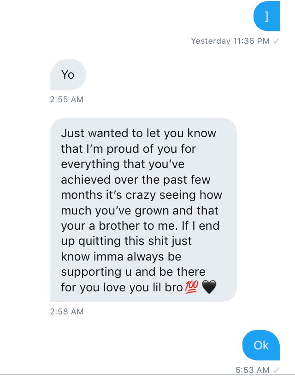This screenshot has height=377, width=295.
Task: Click the 100 points emoji in the message
Action: pos(191,287)
